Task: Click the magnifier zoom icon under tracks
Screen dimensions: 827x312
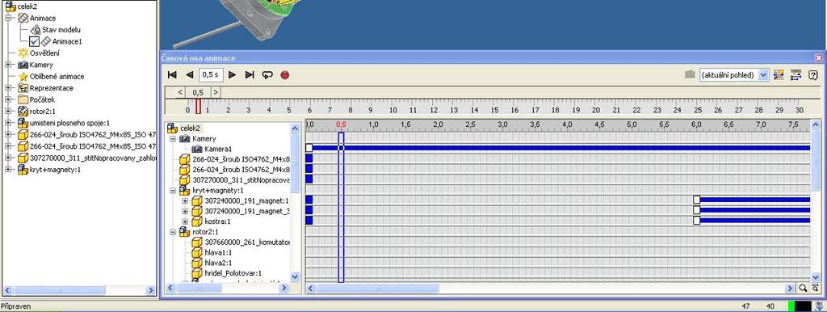Action: click(x=803, y=289)
